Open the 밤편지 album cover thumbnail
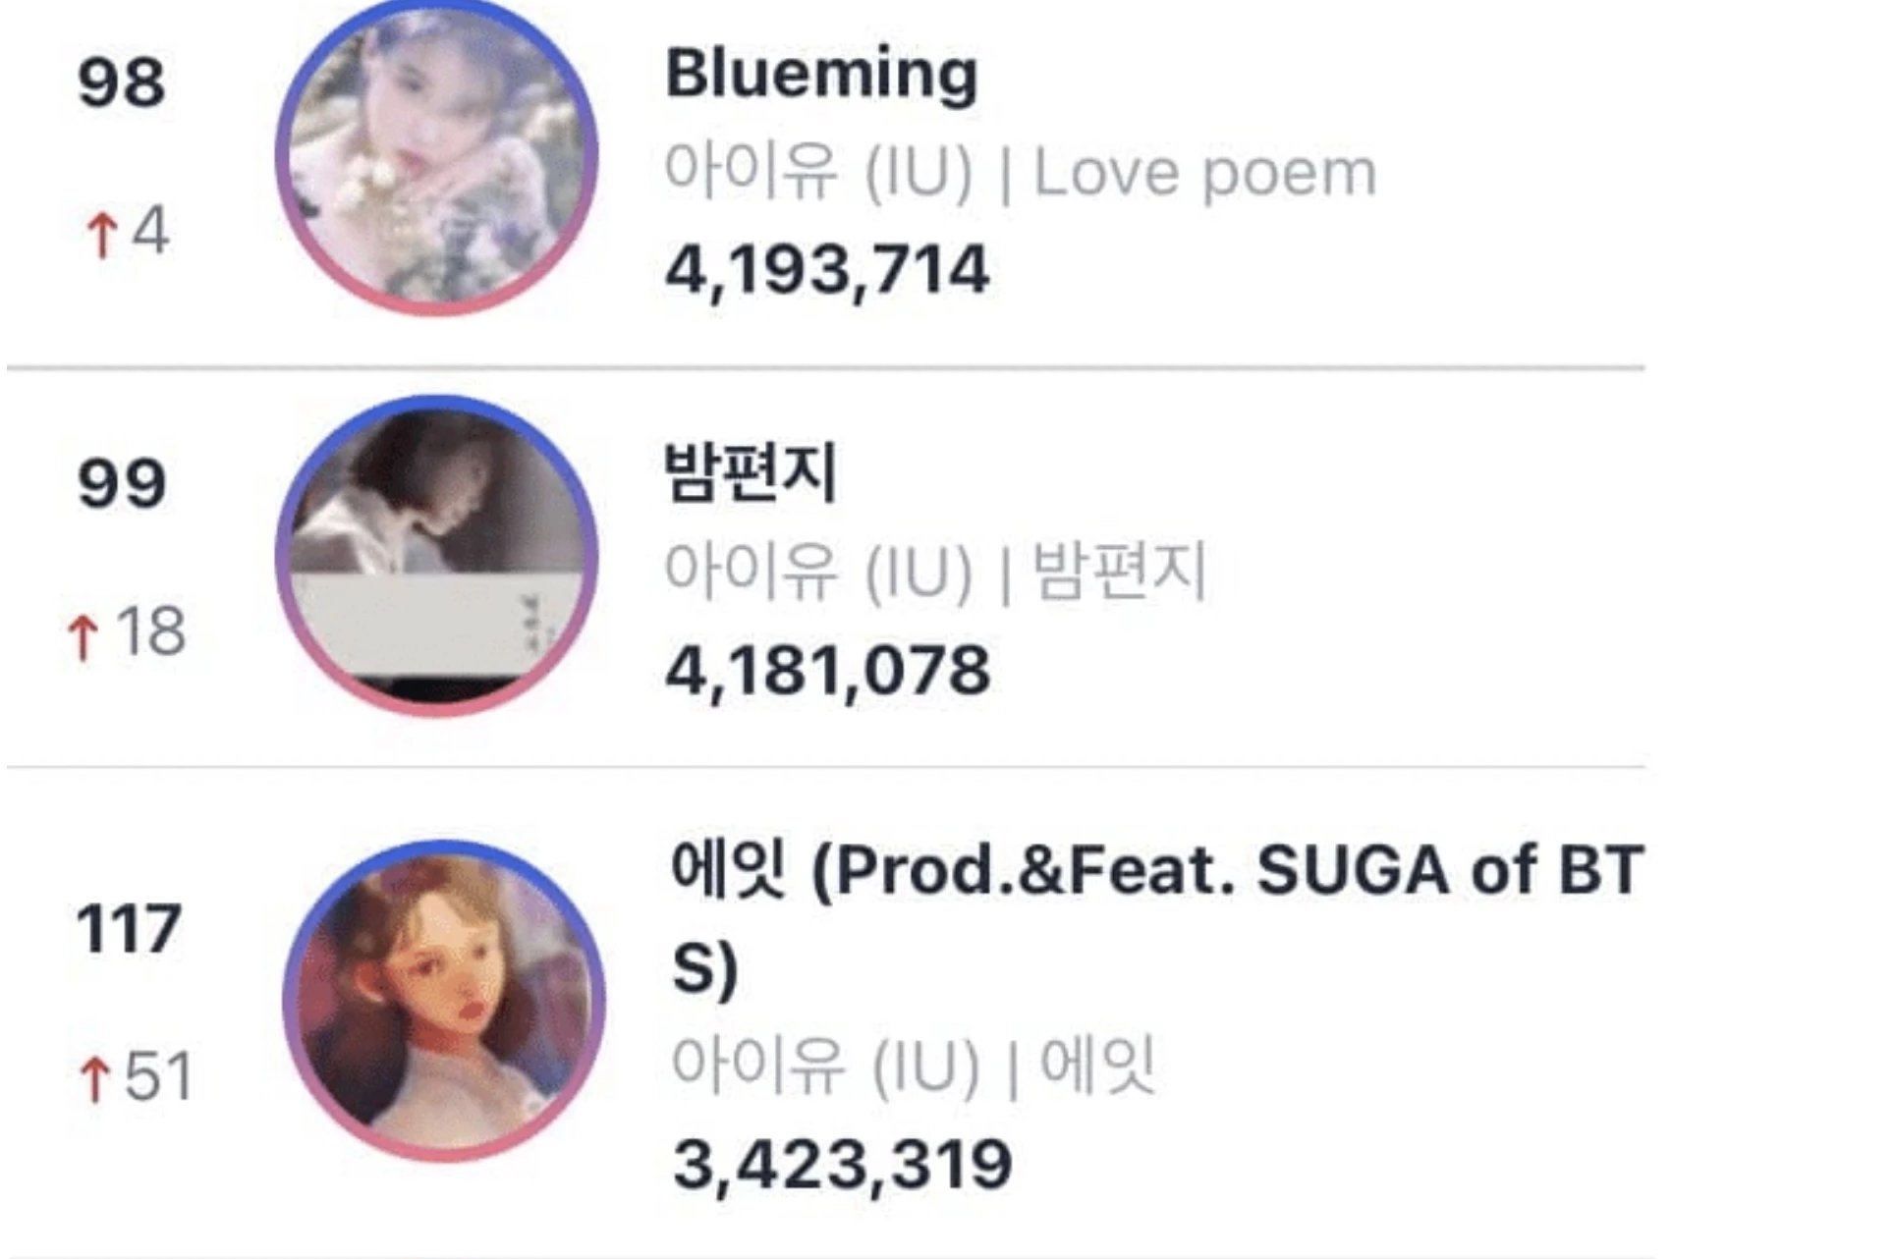Image resolution: width=1894 pixels, height=1259 pixels. 437,556
